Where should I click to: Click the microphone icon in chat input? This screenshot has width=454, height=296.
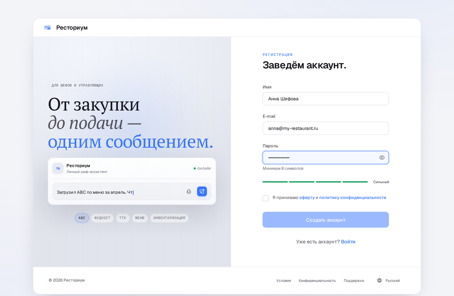[x=189, y=192]
